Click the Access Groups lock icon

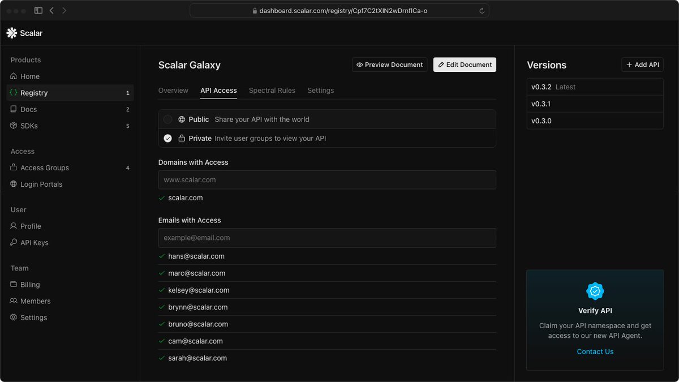(14, 168)
